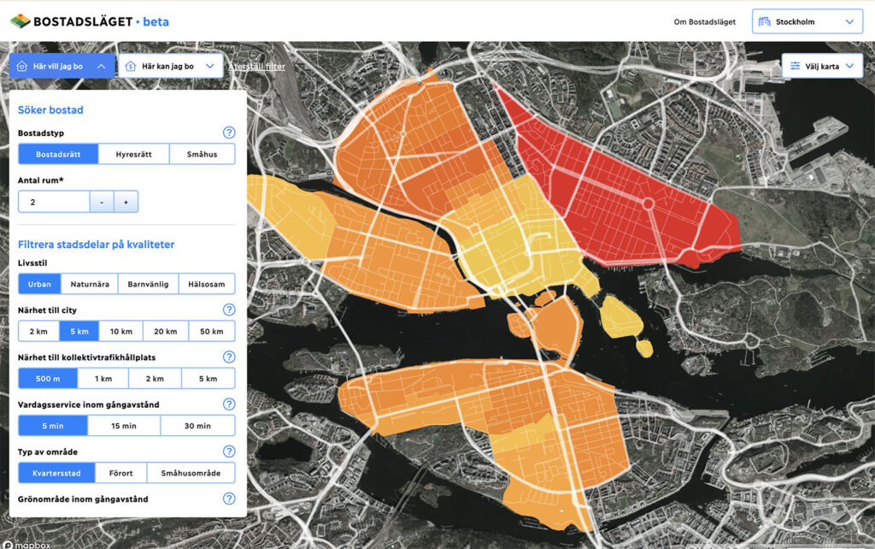875x549 pixels.
Task: Set transit stop distance to 5 km
Action: [x=208, y=378]
